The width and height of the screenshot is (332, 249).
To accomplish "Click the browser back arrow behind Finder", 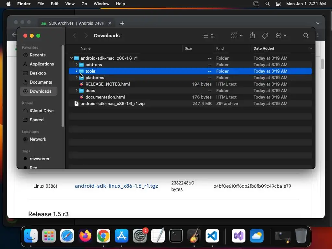I will (x=14, y=34).
